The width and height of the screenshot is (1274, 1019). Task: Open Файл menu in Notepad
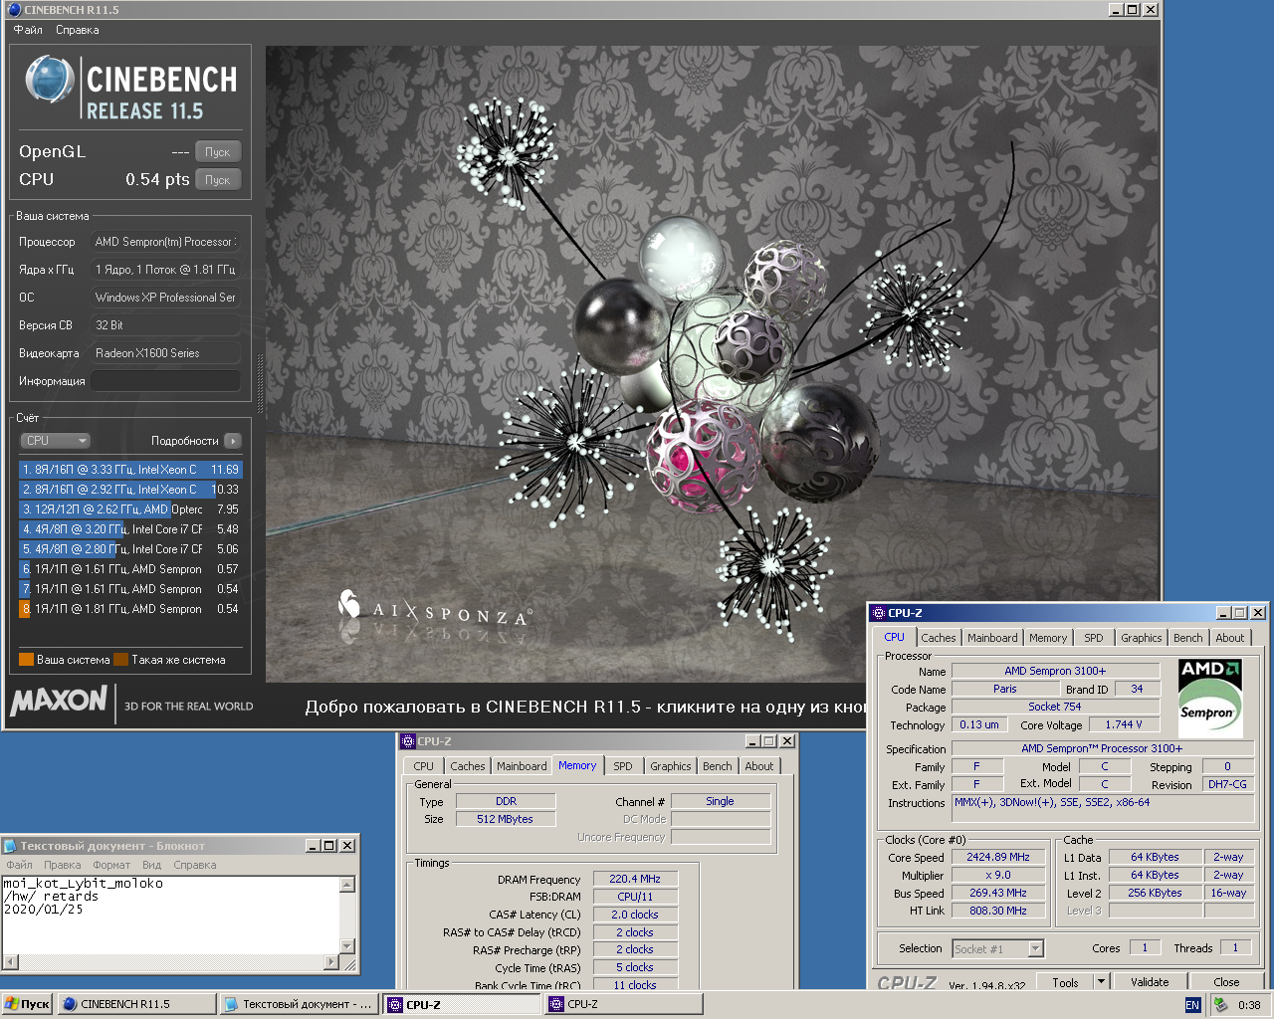tap(20, 865)
